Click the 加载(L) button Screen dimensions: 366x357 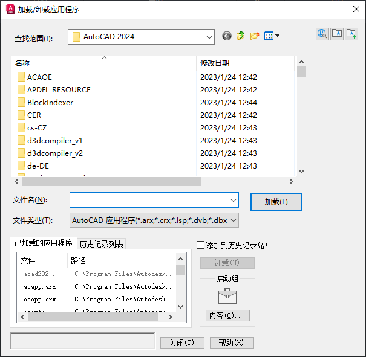point(276,202)
